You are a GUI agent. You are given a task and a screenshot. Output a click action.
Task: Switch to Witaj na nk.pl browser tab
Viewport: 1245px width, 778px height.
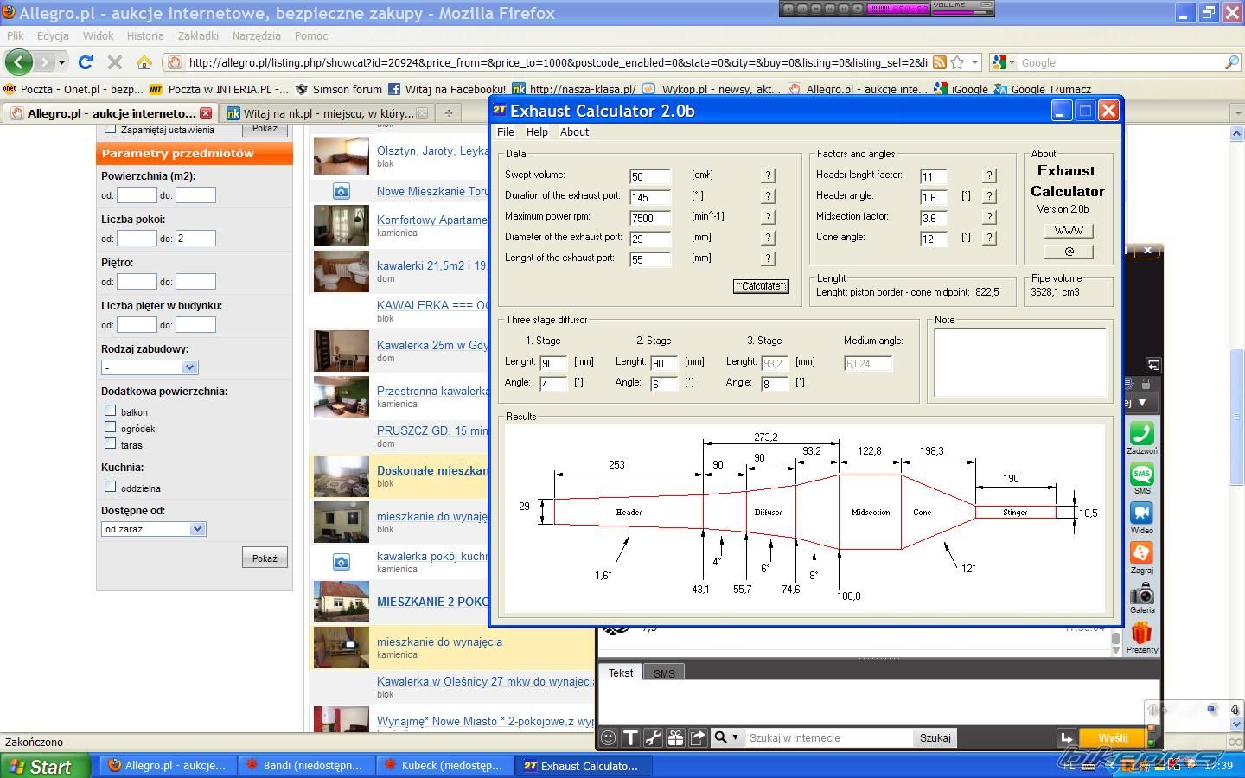pyautogui.click(x=328, y=113)
